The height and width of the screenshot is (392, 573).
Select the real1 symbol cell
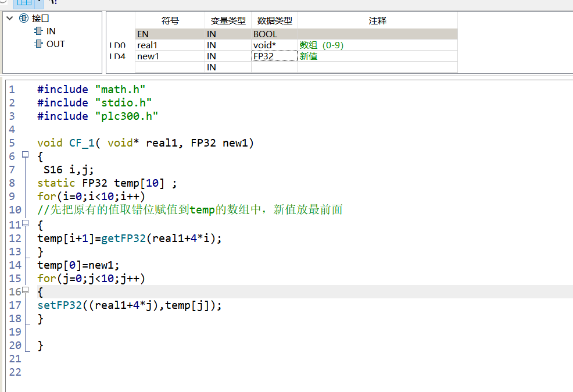click(x=170, y=45)
